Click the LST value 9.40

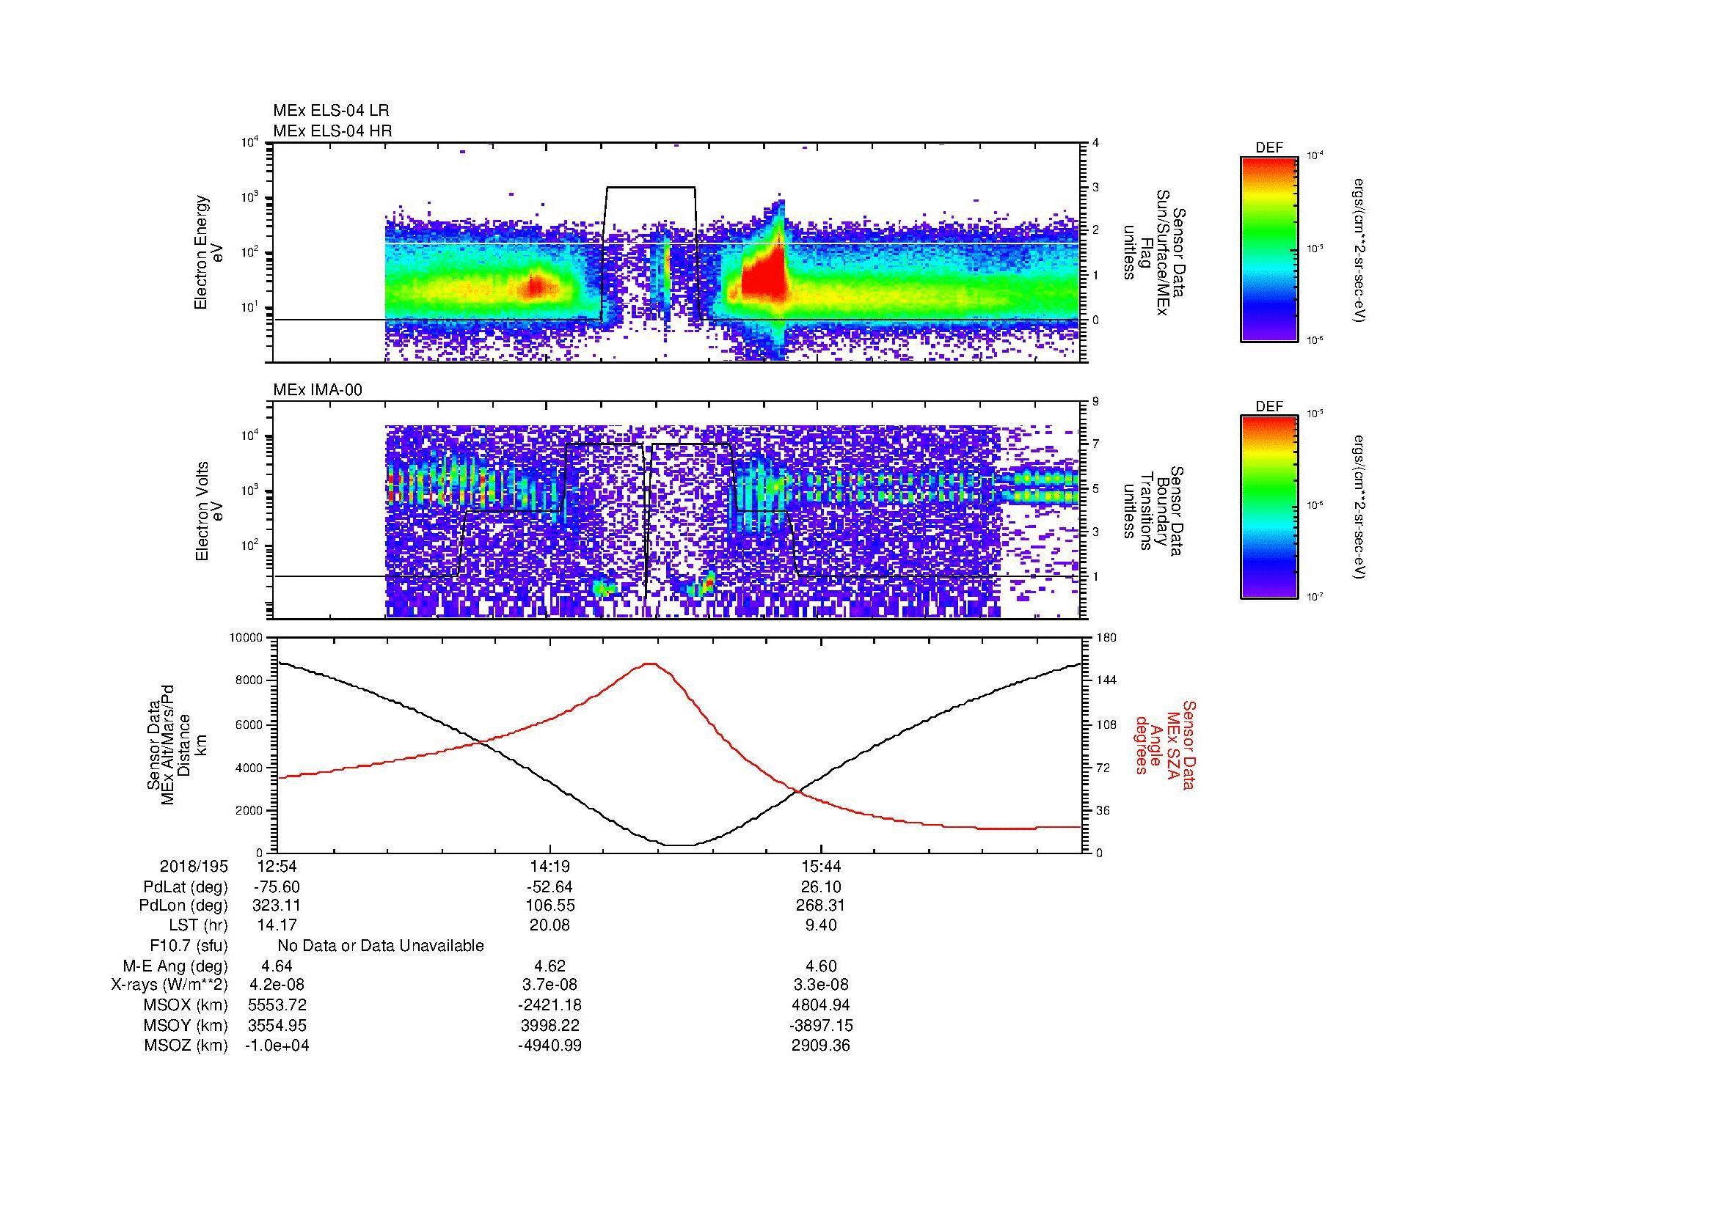pyautogui.click(x=821, y=925)
